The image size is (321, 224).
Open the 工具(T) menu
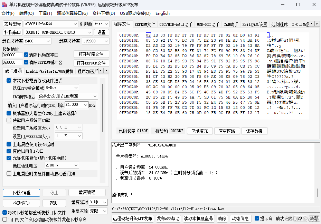point(45,13)
